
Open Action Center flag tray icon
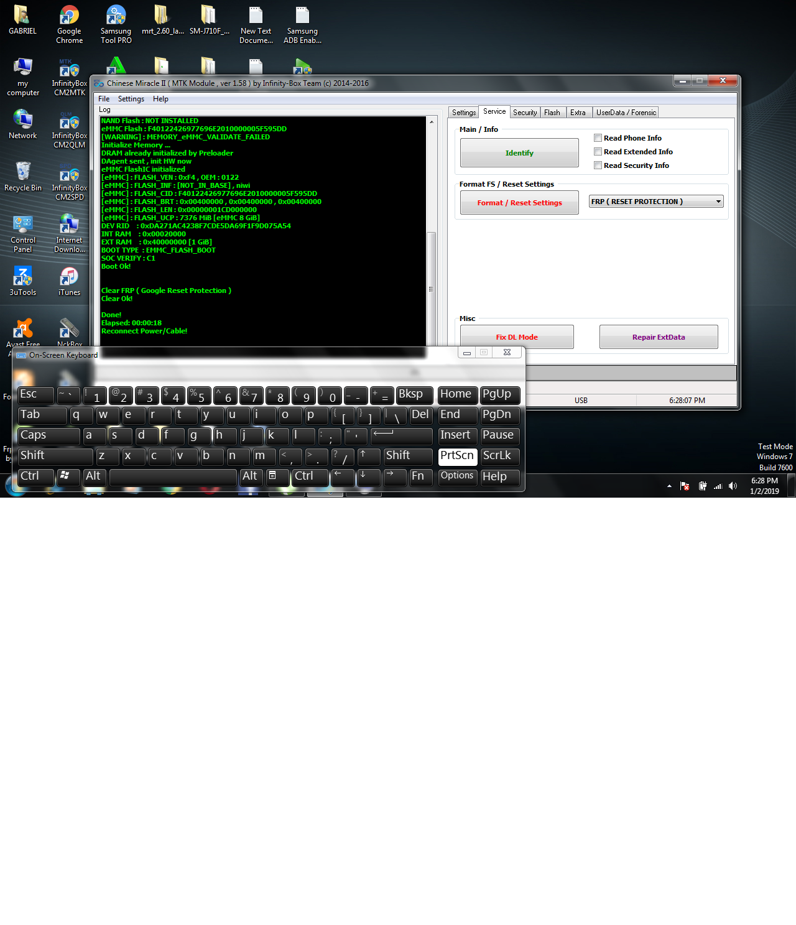point(685,486)
